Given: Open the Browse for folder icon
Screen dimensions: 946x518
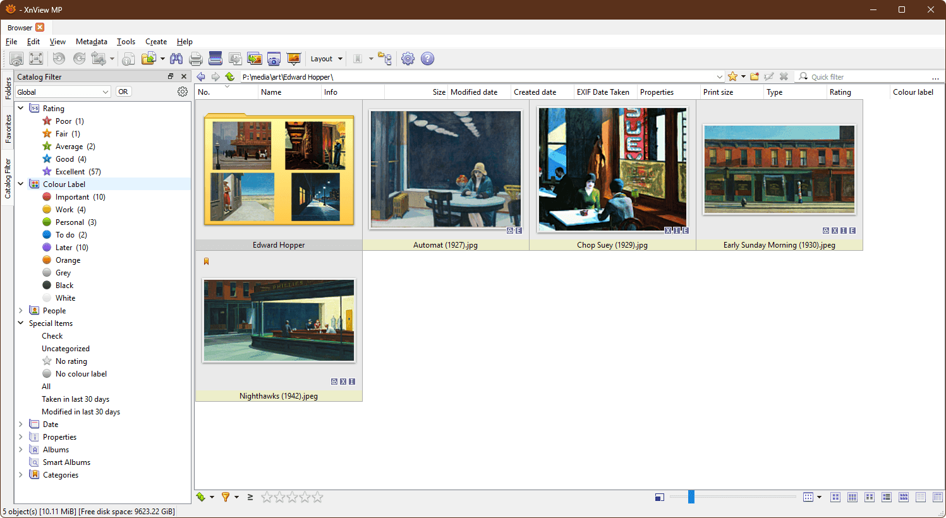Looking at the screenshot, I should point(150,58).
